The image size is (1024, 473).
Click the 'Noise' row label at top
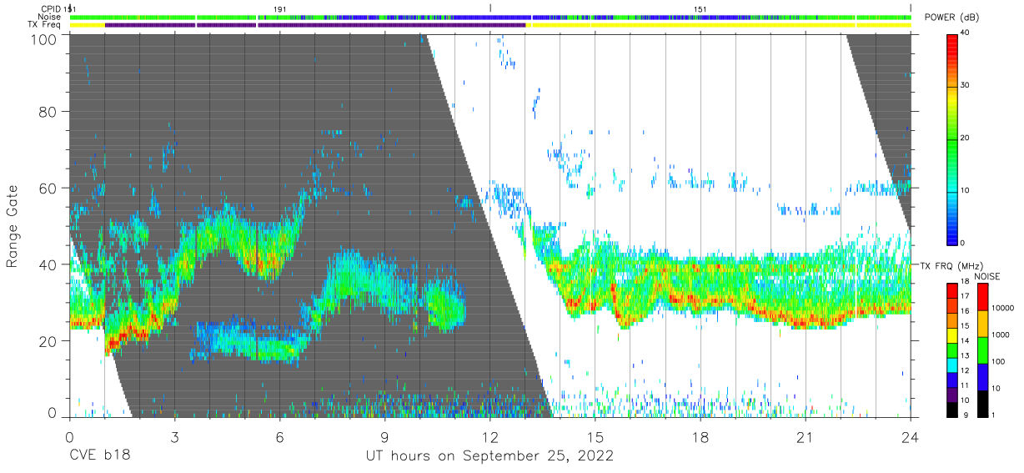[49, 17]
